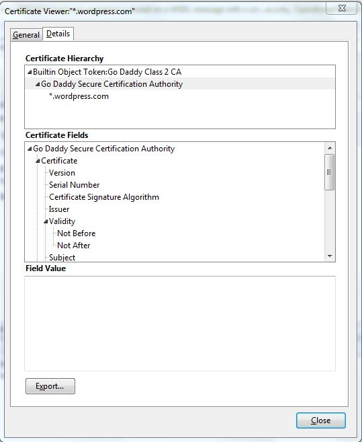The height and width of the screenshot is (442, 362).
Task: Select the Details tab
Action: 58,34
